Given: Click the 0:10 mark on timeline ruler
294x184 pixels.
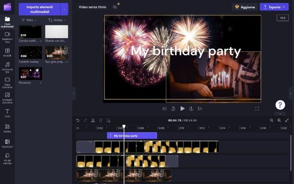Looking at the screenshot, I should coord(182,128).
